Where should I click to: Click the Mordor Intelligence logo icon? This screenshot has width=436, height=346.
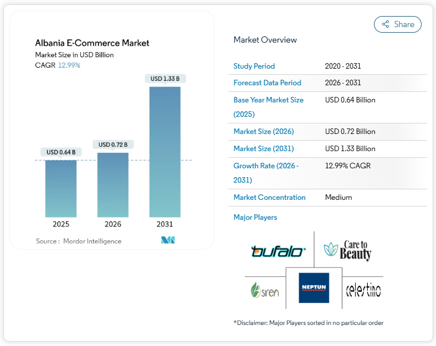pyautogui.click(x=168, y=240)
